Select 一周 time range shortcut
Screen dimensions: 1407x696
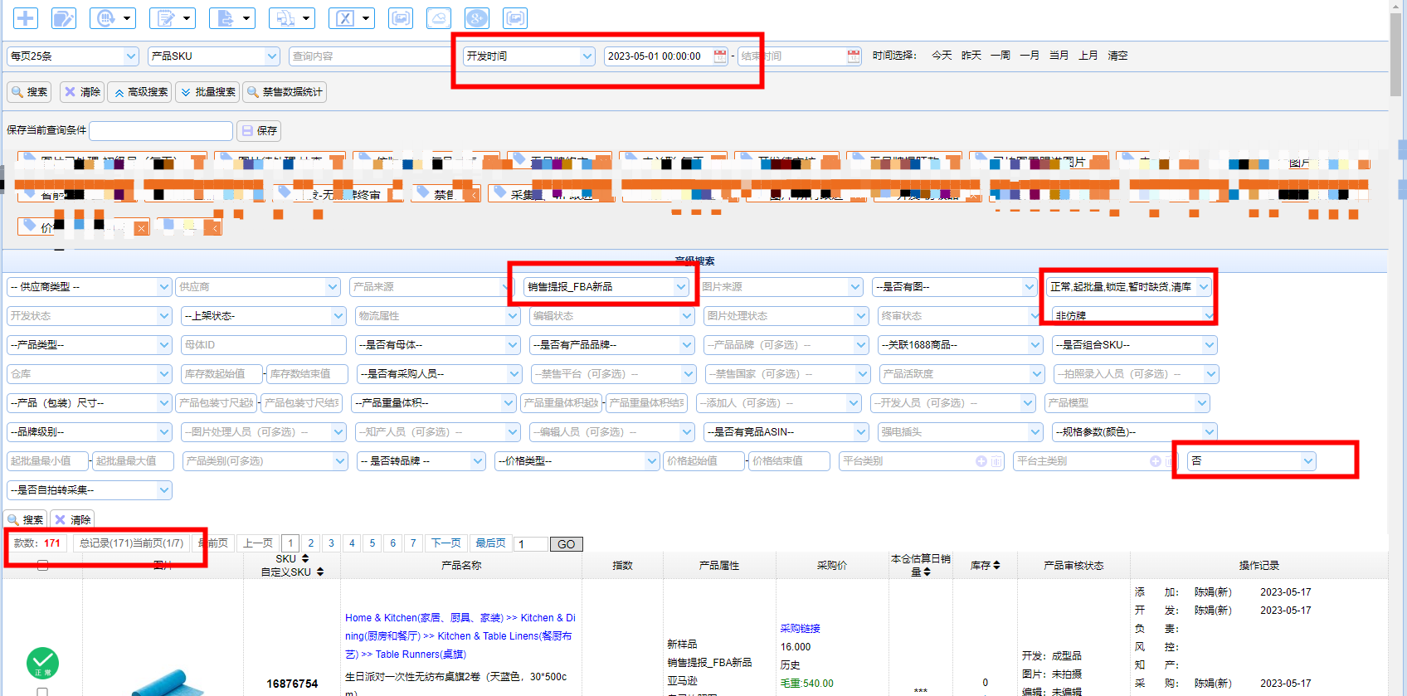pos(1000,56)
